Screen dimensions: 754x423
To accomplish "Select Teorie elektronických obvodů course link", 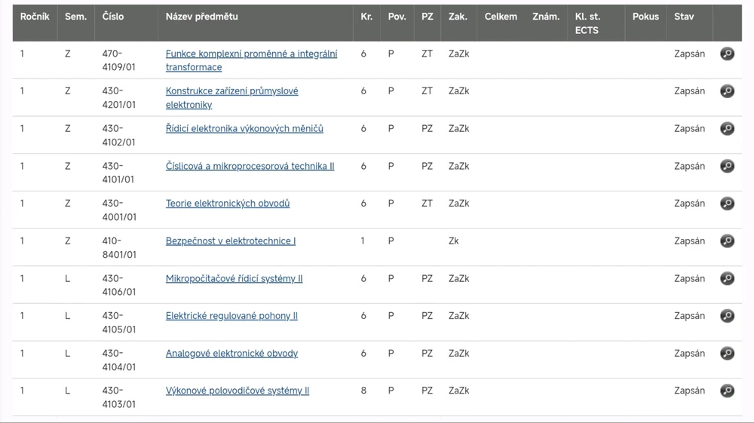I will (x=227, y=204).
